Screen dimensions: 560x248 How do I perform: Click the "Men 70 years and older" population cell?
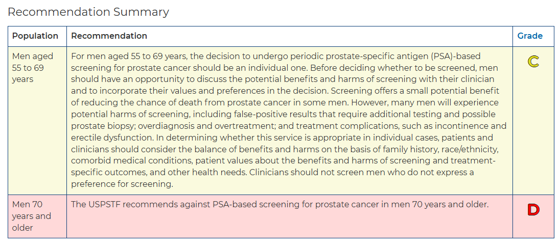tap(32, 216)
